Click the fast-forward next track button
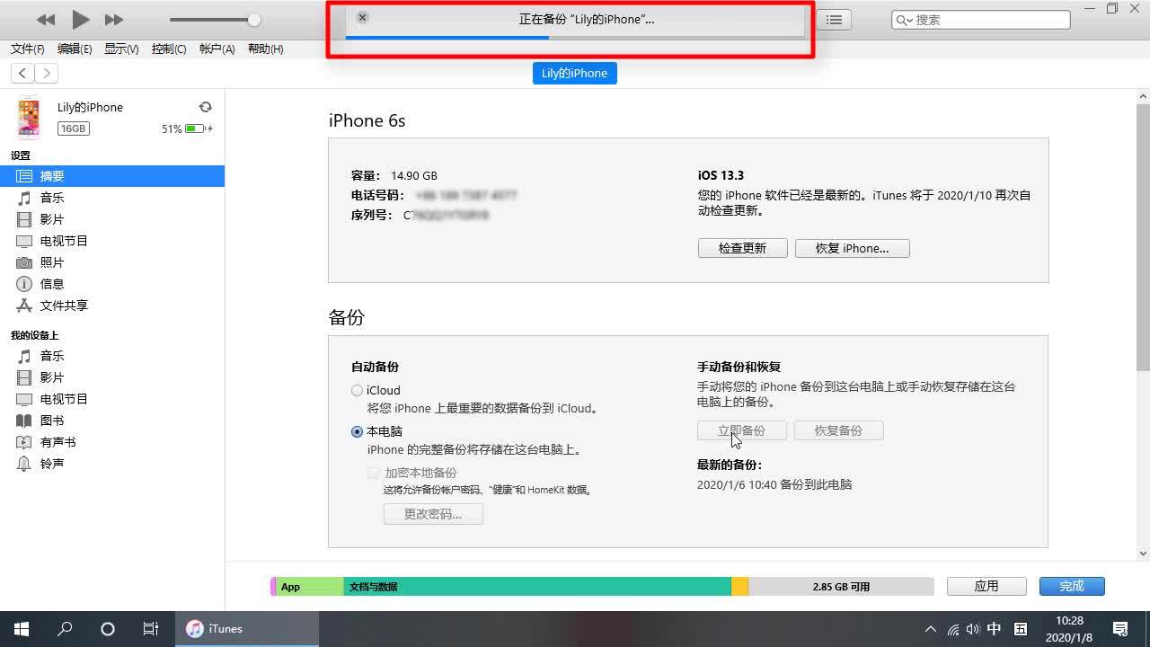The height and width of the screenshot is (647, 1150). (114, 20)
